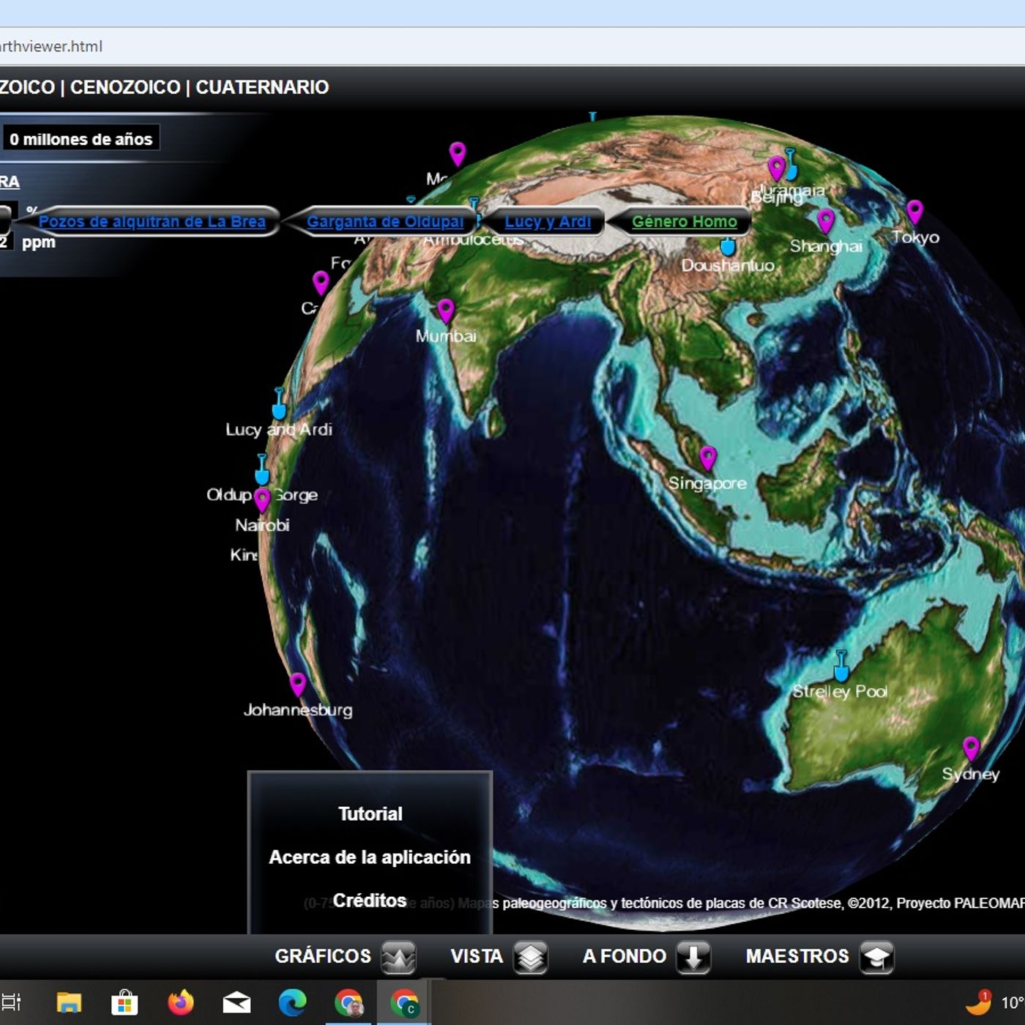This screenshot has width=1025, height=1025.
Task: Select the Tokyo city pin
Action: 914,213
